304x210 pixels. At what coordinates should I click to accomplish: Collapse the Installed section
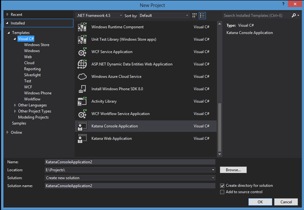coord(7,23)
